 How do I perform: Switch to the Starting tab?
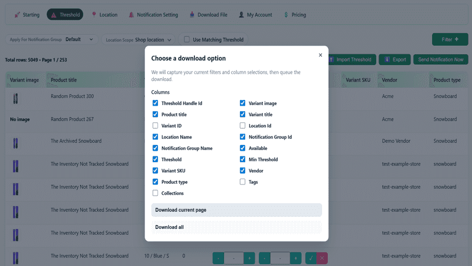27,15
